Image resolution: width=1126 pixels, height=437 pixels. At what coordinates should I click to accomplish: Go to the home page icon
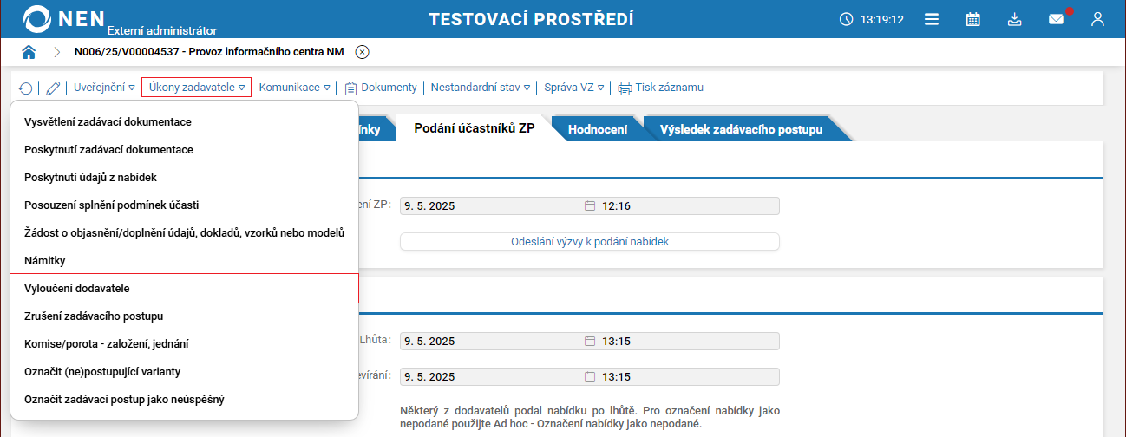(x=29, y=52)
